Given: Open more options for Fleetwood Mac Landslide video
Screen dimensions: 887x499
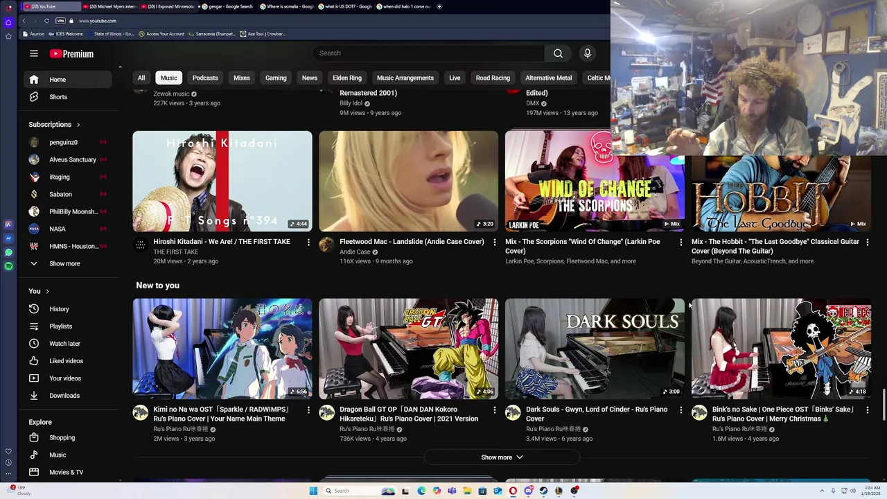Looking at the screenshot, I should [x=494, y=242].
